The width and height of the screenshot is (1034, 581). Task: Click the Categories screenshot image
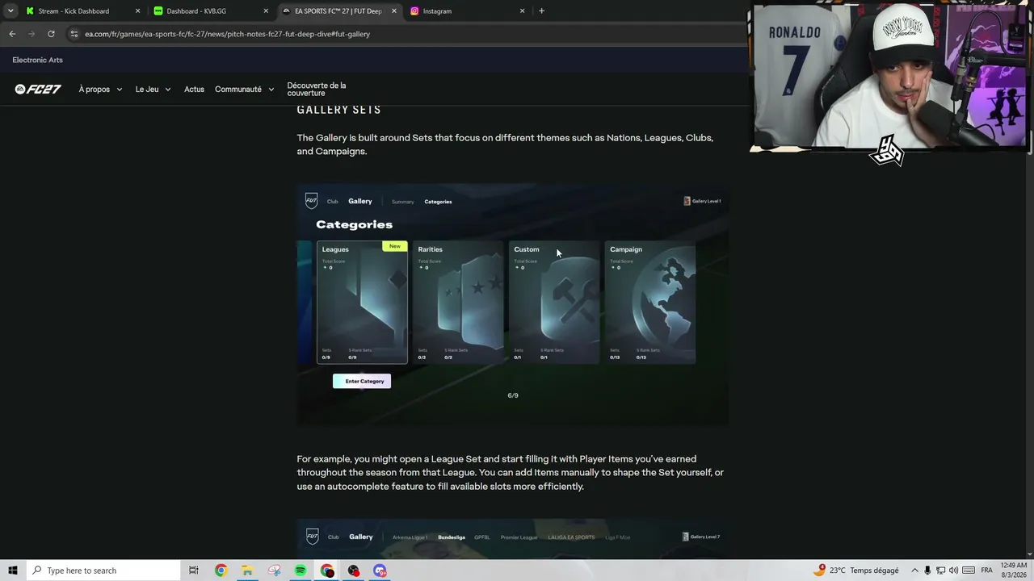pyautogui.click(x=513, y=304)
